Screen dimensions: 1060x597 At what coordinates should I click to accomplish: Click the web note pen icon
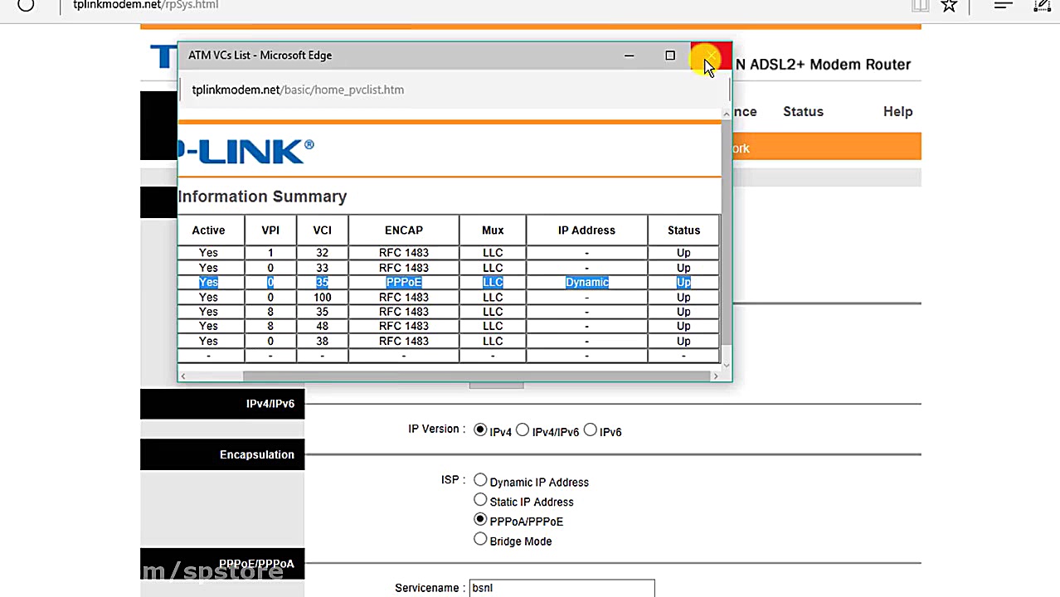pyautogui.click(x=1042, y=6)
